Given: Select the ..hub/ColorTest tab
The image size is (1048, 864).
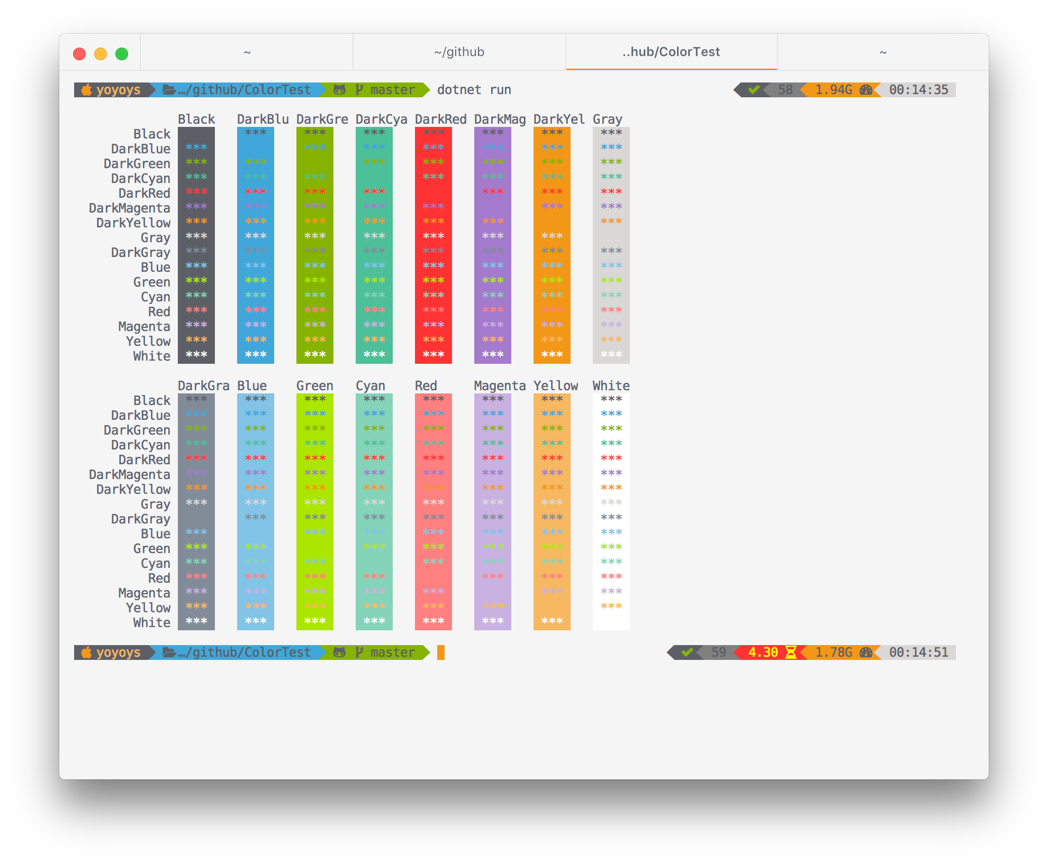Looking at the screenshot, I should pos(671,52).
